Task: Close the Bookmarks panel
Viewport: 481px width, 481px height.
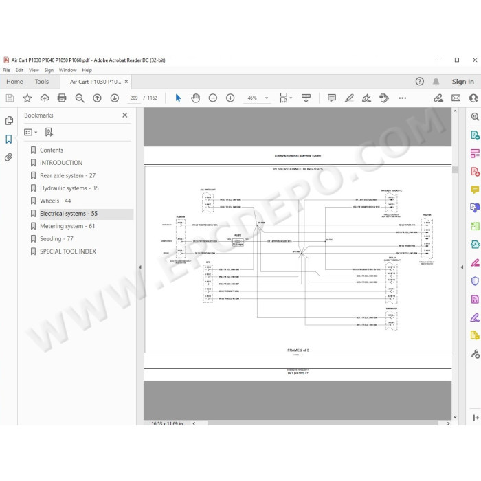Action: (124, 115)
